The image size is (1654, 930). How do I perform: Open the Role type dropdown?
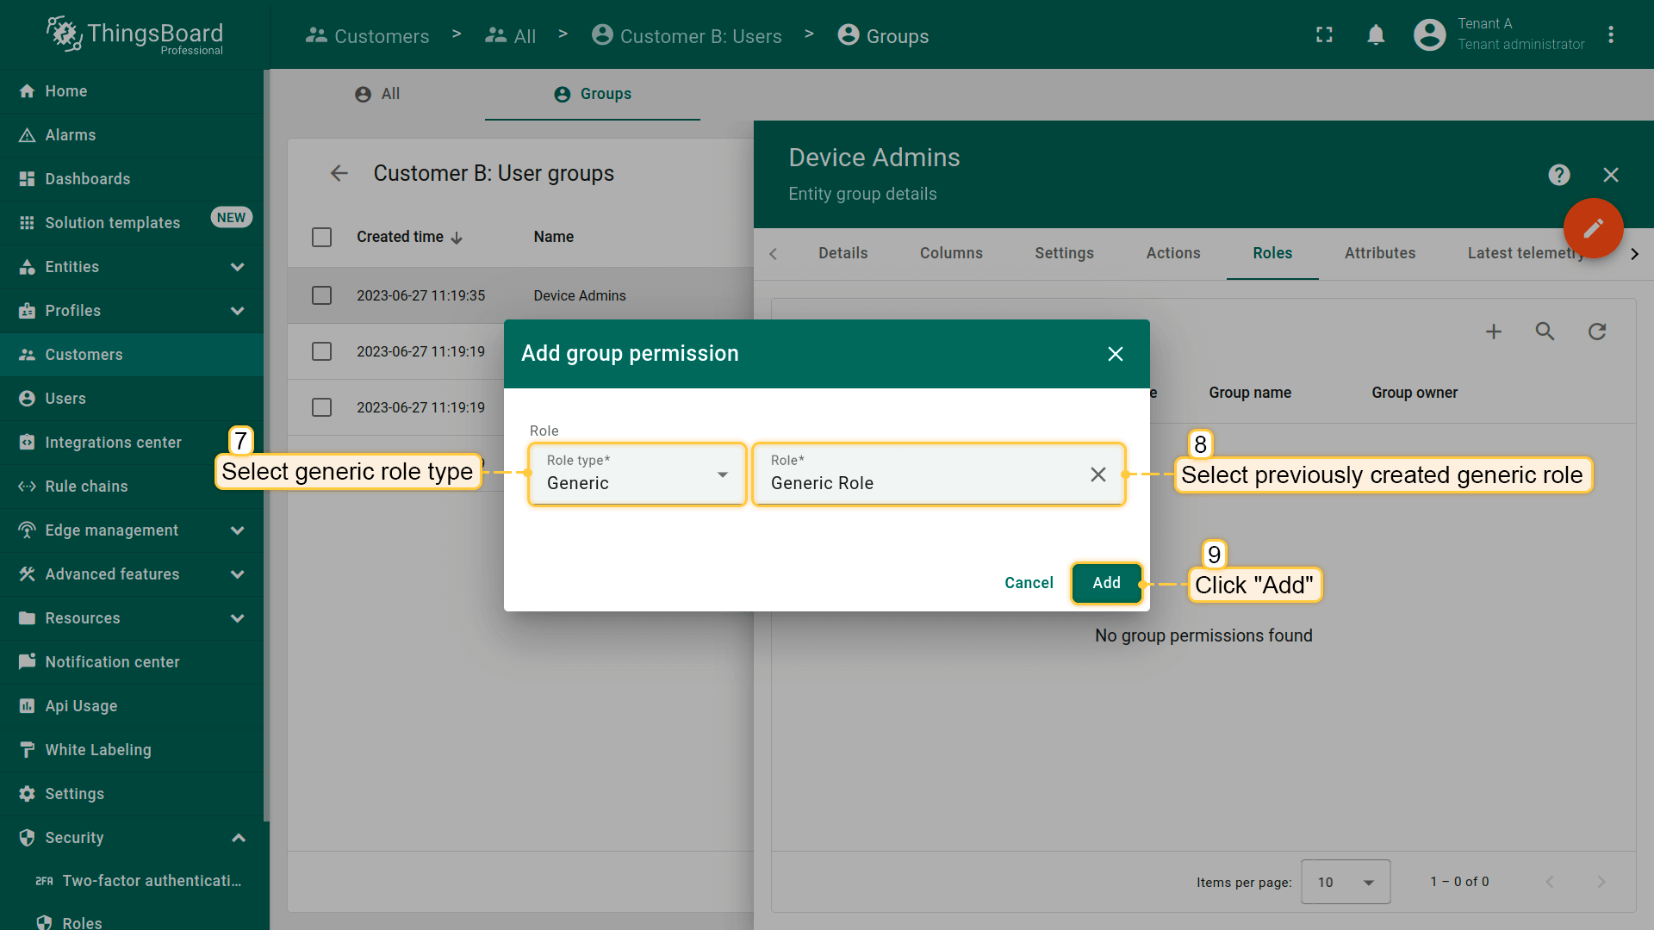pyautogui.click(x=637, y=474)
